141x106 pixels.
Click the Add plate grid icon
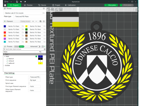point(53,9)
